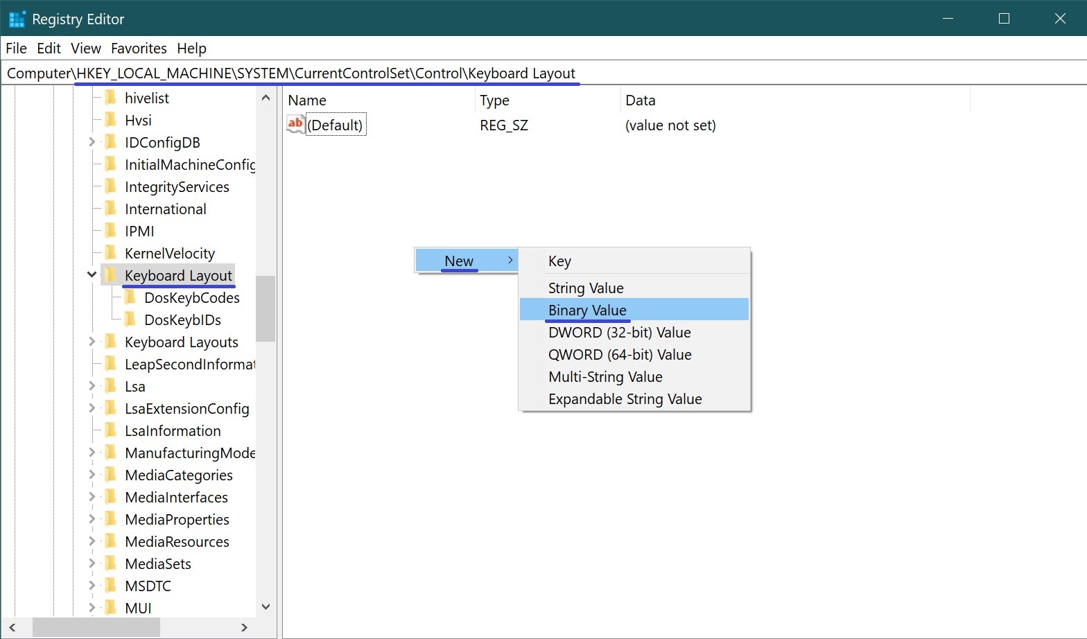The height and width of the screenshot is (639, 1087).
Task: Click the International folder icon
Action: click(x=110, y=209)
